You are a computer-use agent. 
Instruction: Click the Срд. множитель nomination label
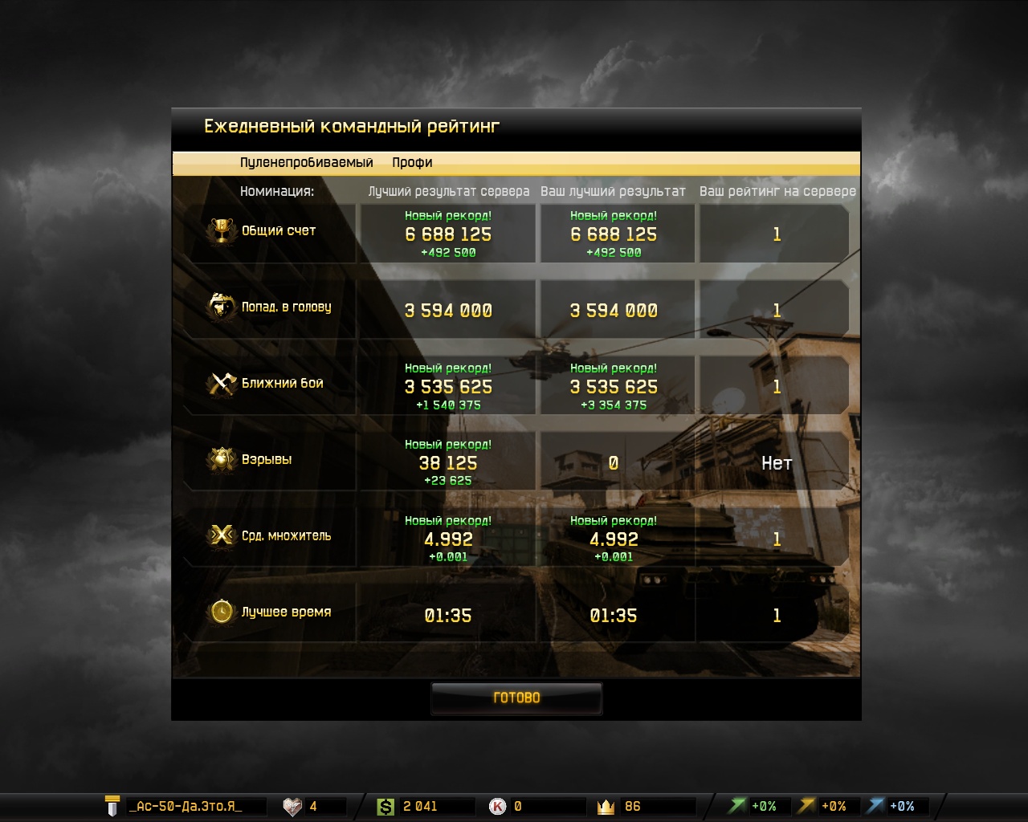pyautogui.click(x=287, y=535)
